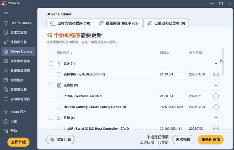The height and width of the screenshot is (150, 234).
Task: Click the 更新所选项 button
Action: pos(211,140)
